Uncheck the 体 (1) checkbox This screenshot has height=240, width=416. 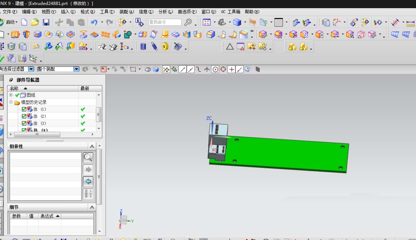(x=24, y=109)
